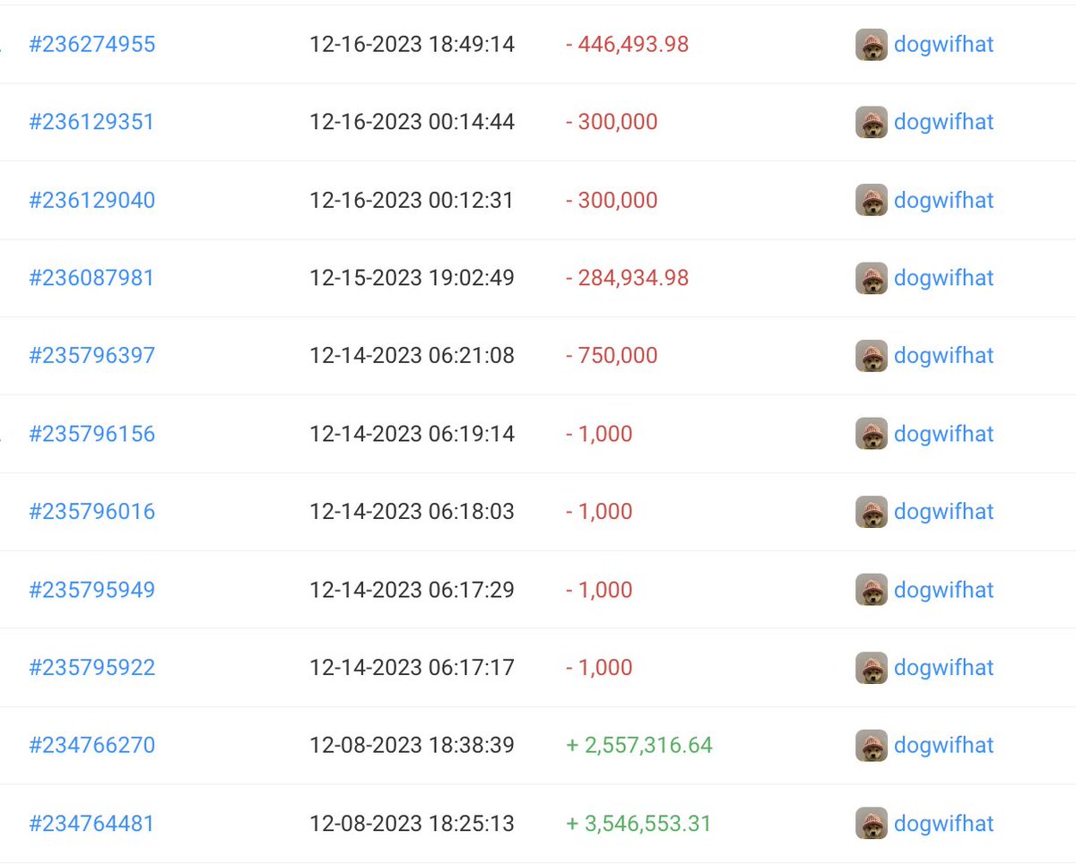This screenshot has height=865, width=1076.
Task: Select - 300,000 amount at 00:12:31
Action: (612, 200)
